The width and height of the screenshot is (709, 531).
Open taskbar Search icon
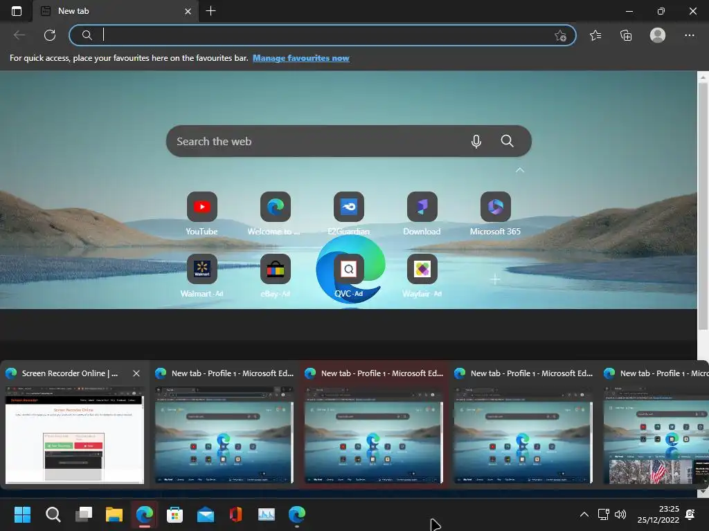(53, 514)
